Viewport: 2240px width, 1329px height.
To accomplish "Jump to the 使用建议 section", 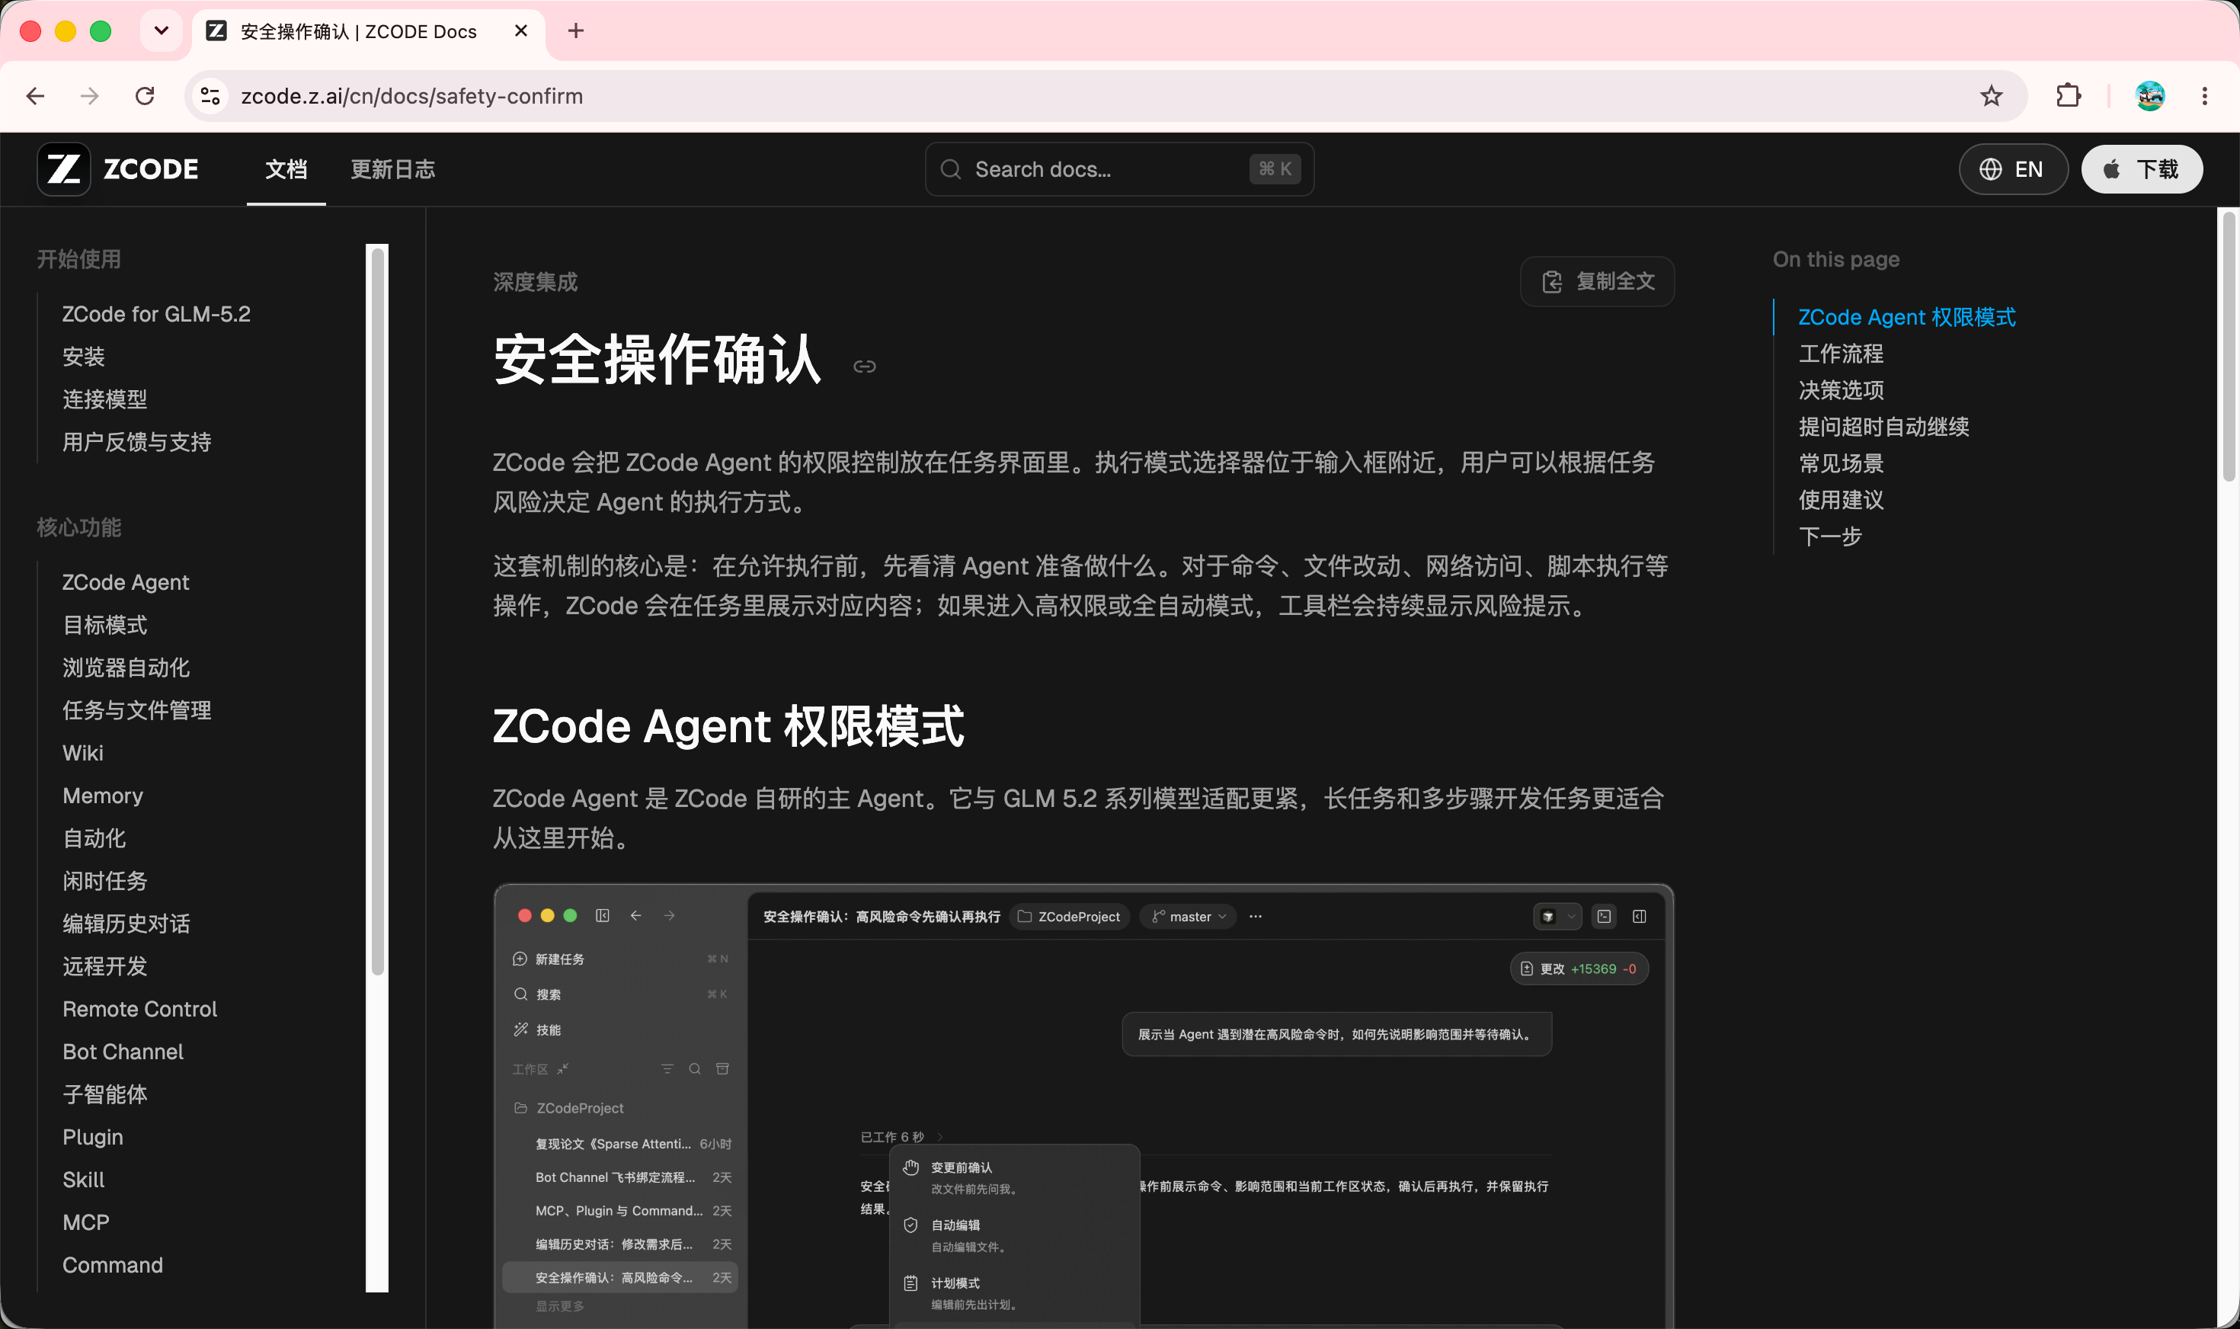I will tap(1841, 500).
